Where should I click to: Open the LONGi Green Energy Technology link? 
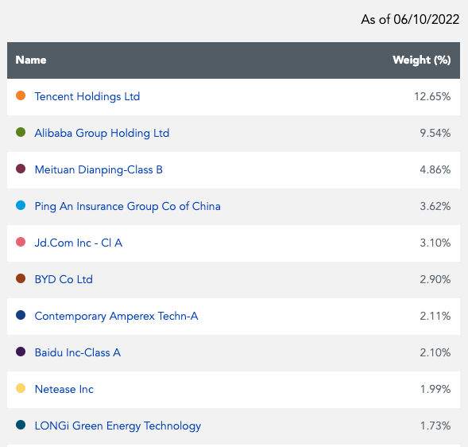click(118, 426)
